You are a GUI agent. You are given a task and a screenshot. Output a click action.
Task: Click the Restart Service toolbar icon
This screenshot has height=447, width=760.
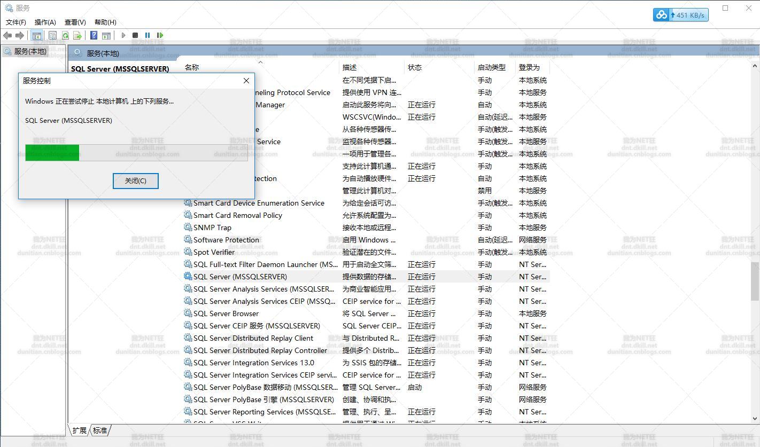[160, 35]
